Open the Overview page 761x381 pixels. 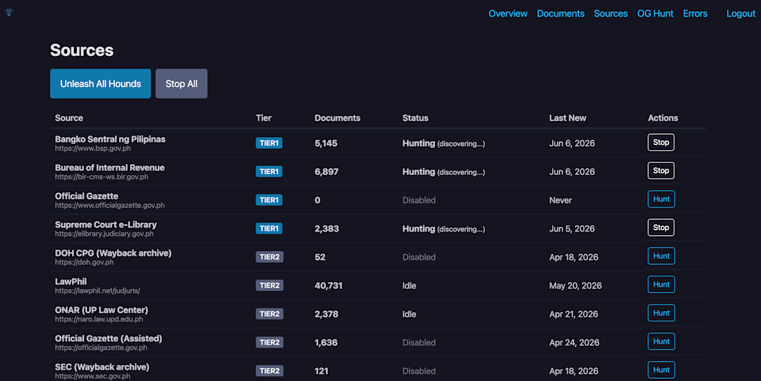coord(508,14)
